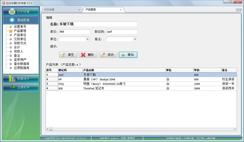Sort by 备注 column header
Screen dimensions: 244x142
[x=229, y=70]
